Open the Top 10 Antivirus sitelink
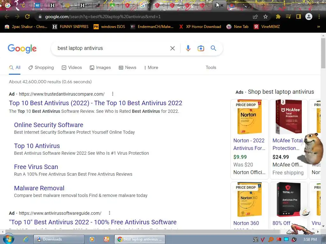 (37, 146)
